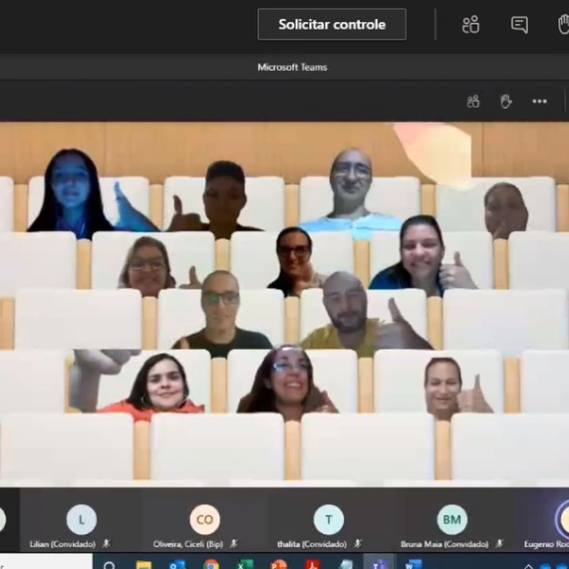The height and width of the screenshot is (569, 569).
Task: Click the Windows taskbar search icon
Action: (x=110, y=565)
